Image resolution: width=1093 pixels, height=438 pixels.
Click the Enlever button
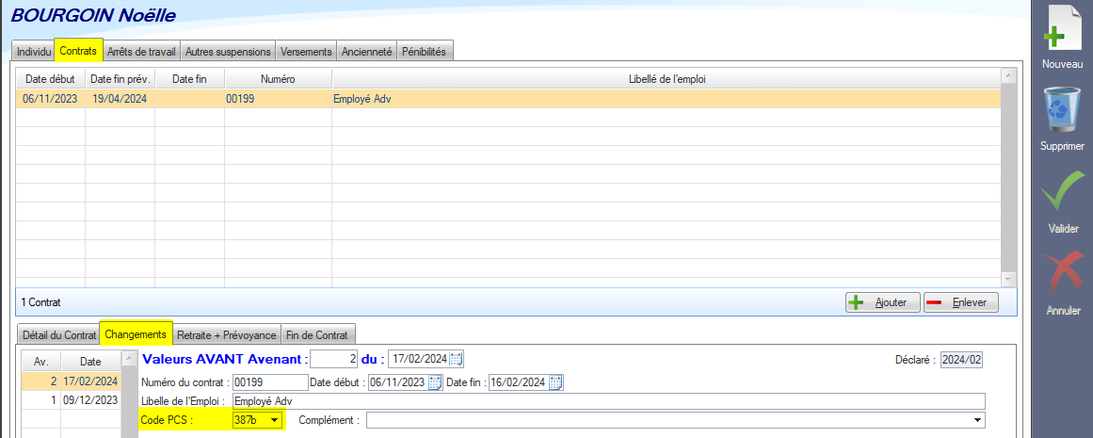pos(960,302)
